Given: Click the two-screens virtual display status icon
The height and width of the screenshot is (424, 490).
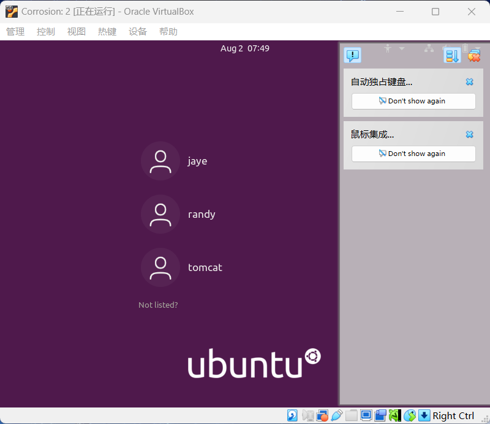Looking at the screenshot, I should [x=380, y=415].
